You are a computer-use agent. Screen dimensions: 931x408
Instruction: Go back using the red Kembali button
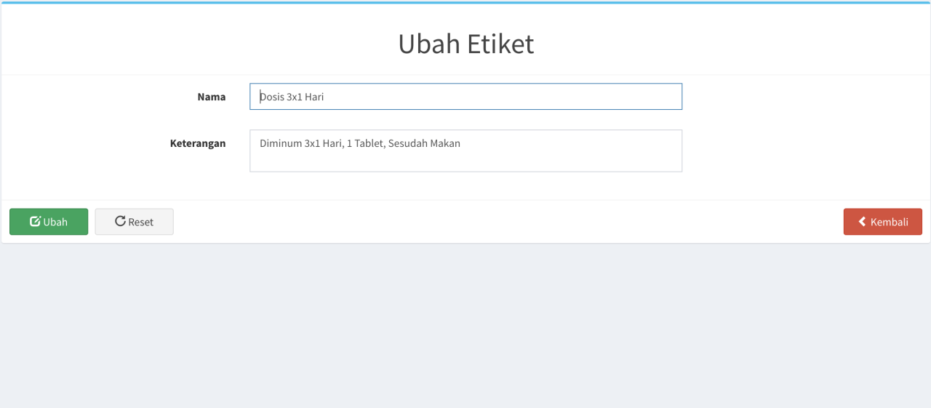tap(882, 222)
